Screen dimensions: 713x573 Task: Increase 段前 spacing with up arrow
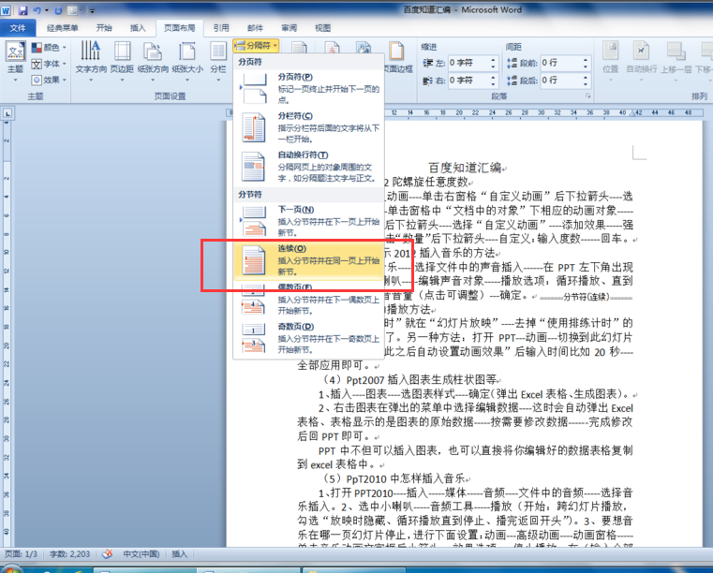pyautogui.click(x=586, y=60)
